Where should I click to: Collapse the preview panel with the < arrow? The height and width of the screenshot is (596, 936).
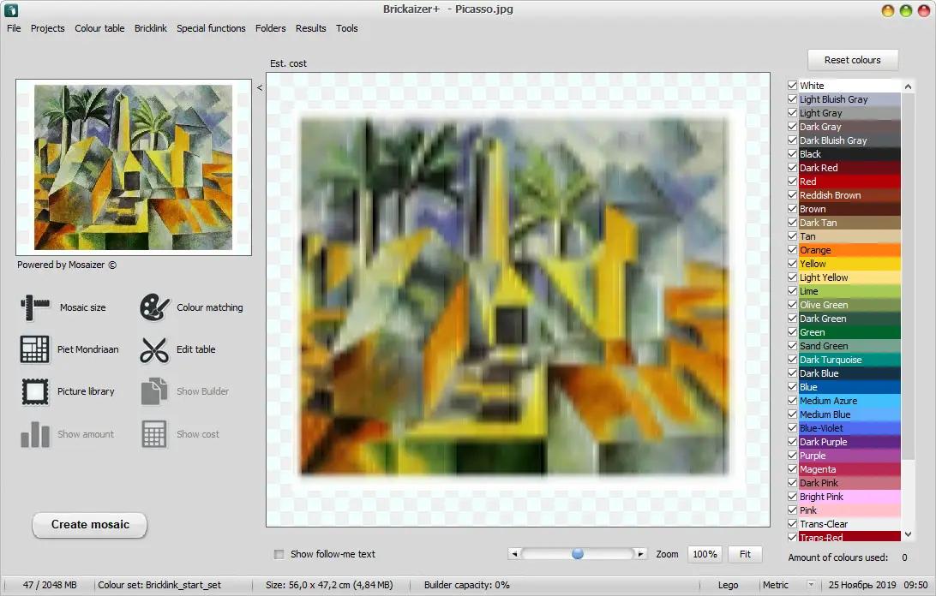click(x=260, y=86)
